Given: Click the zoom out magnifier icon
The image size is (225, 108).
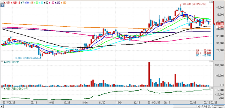Looking at the screenshot, I should 202,106.
